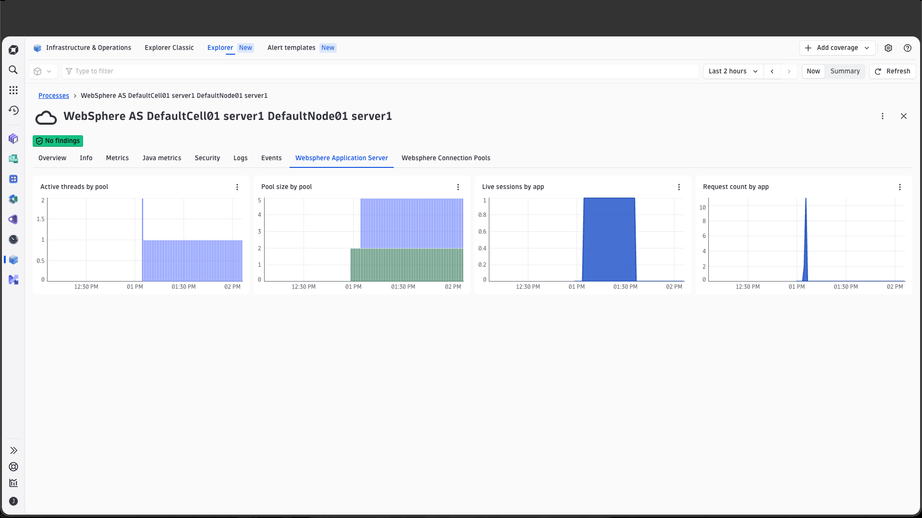
Task: Open the active Infrastructure & Operations cube sidebar icon
Action: [x=13, y=259]
